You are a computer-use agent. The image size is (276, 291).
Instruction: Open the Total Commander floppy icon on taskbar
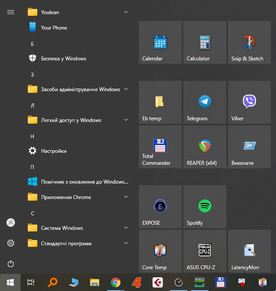point(221,282)
